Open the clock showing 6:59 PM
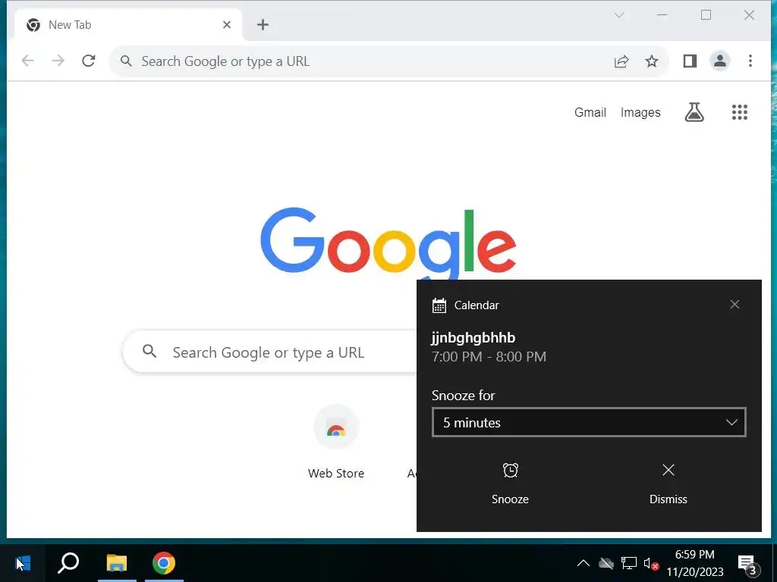The image size is (777, 582). pyautogui.click(x=695, y=563)
